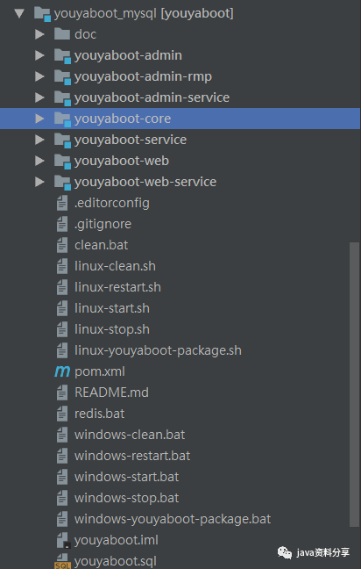
Task: Select the windows-start.bat file name
Action: coord(127,477)
